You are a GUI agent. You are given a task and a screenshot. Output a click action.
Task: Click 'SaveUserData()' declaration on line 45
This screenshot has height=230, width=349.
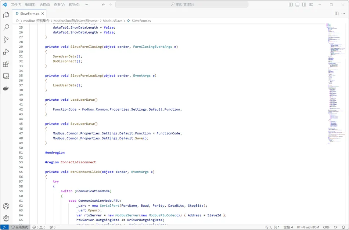pyautogui.click(x=84, y=124)
